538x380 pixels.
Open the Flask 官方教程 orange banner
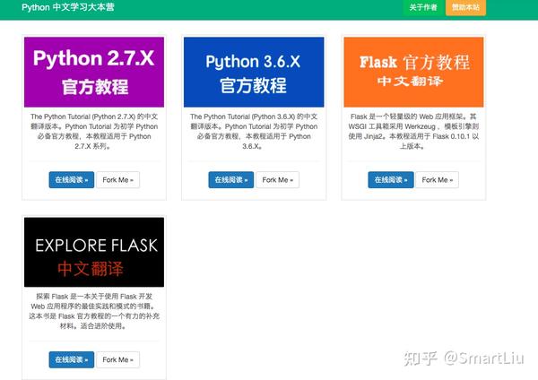tap(413, 72)
